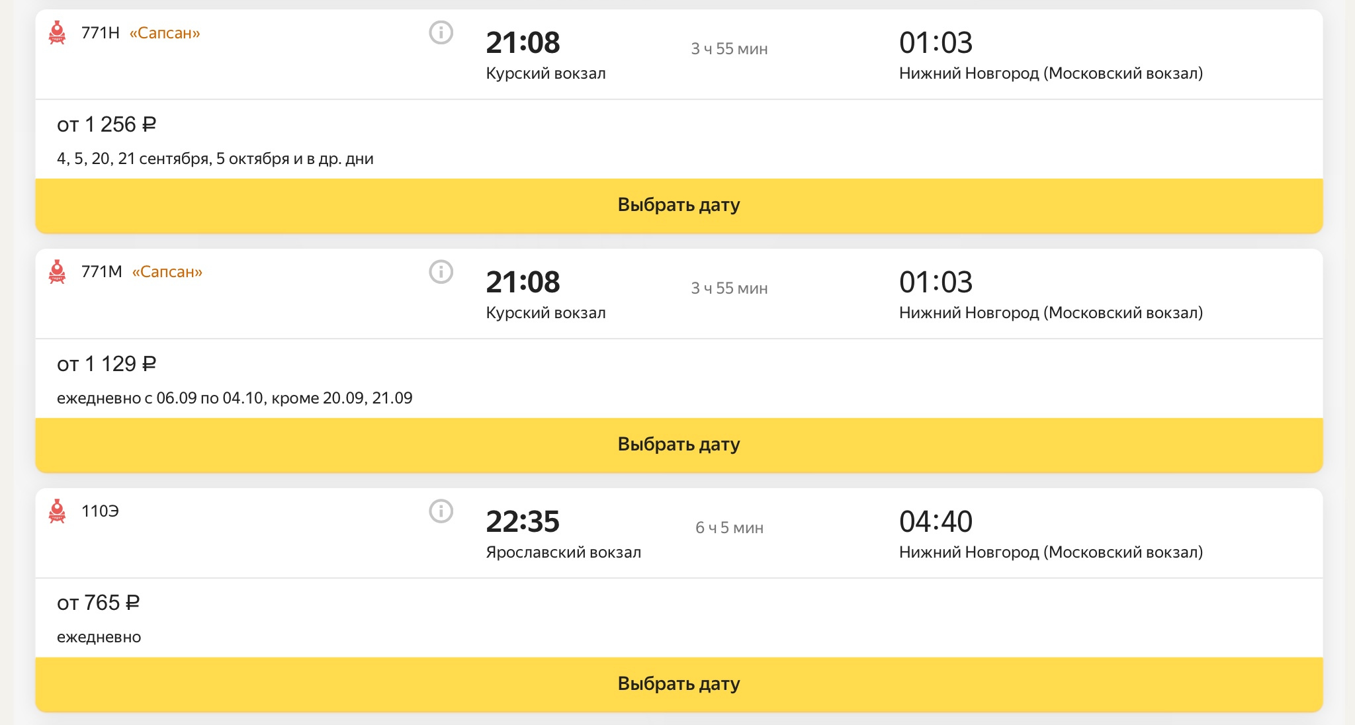Click the red train icon beside 771М

58,272
